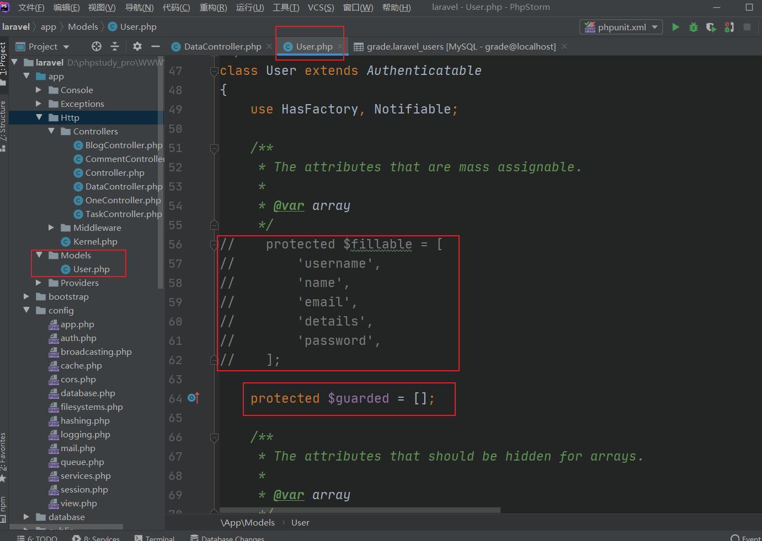
Task: Expand the Providers folder
Action: click(x=39, y=283)
